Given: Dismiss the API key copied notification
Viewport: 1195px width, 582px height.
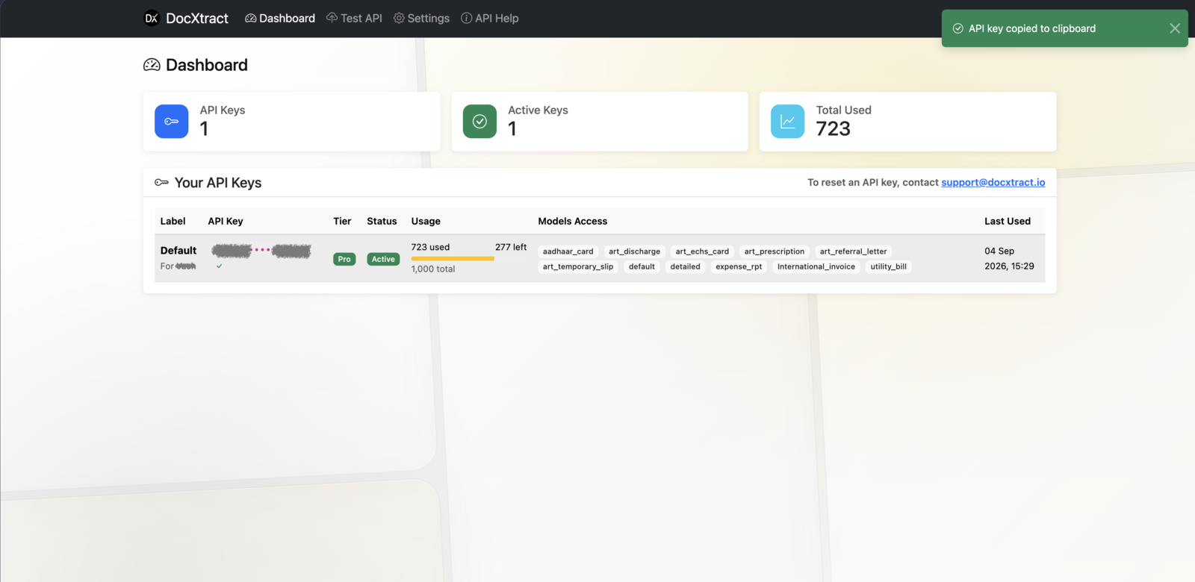Looking at the screenshot, I should (1175, 28).
